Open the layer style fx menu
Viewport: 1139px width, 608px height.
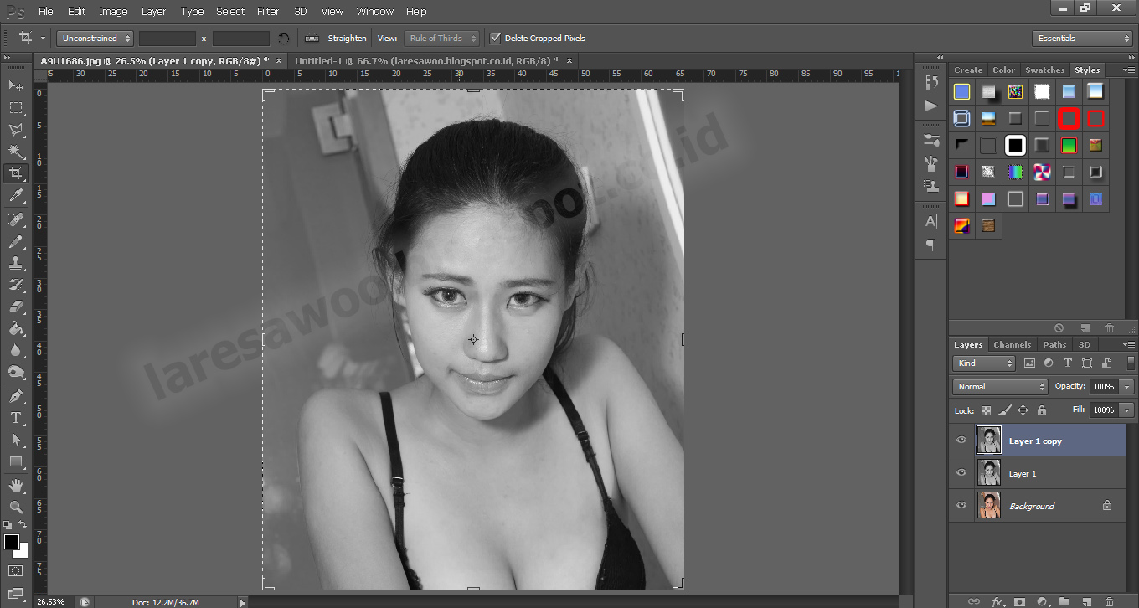tap(997, 601)
